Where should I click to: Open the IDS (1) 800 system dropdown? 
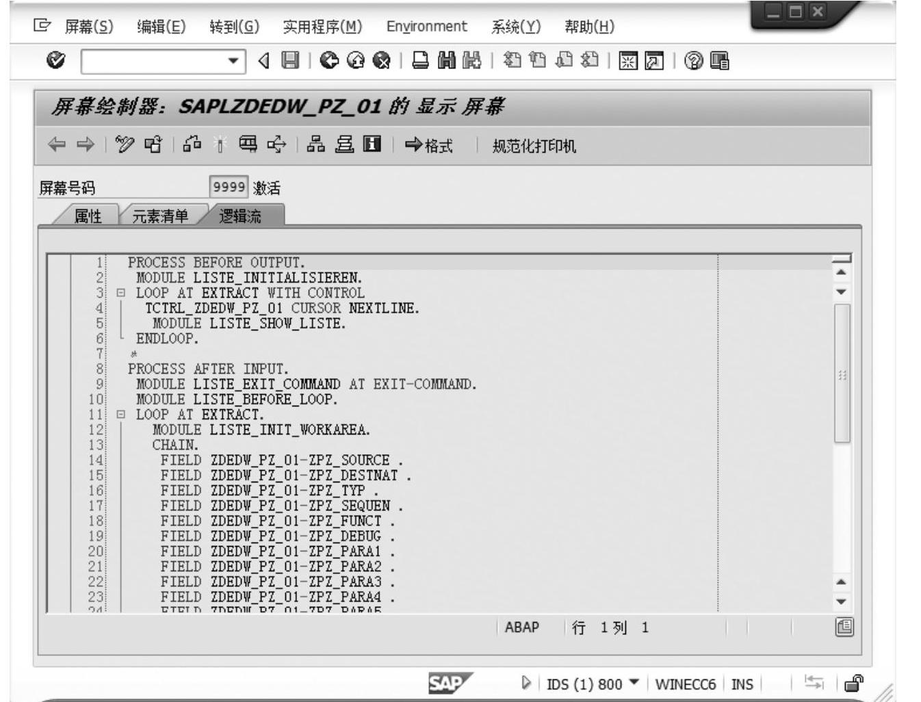(634, 682)
